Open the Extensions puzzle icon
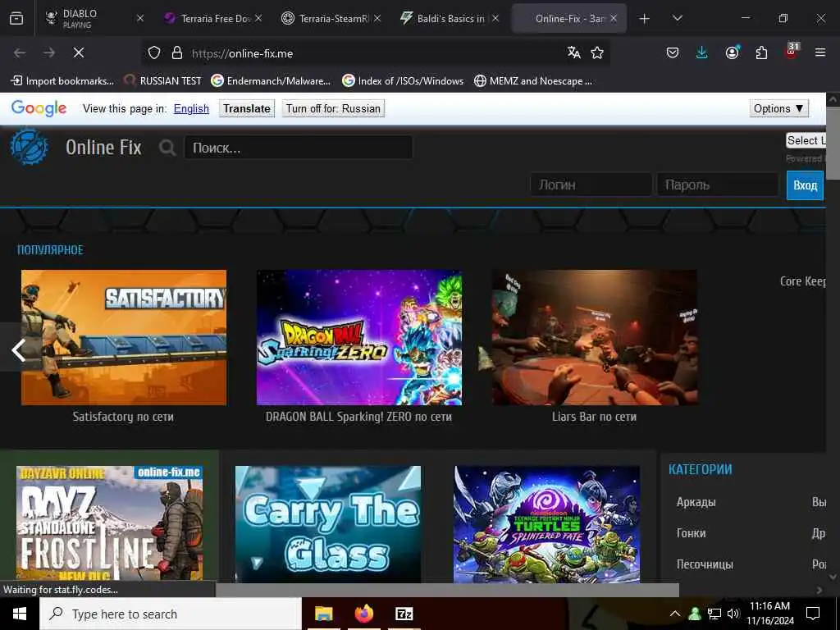Image resolution: width=840 pixels, height=630 pixels. point(761,52)
